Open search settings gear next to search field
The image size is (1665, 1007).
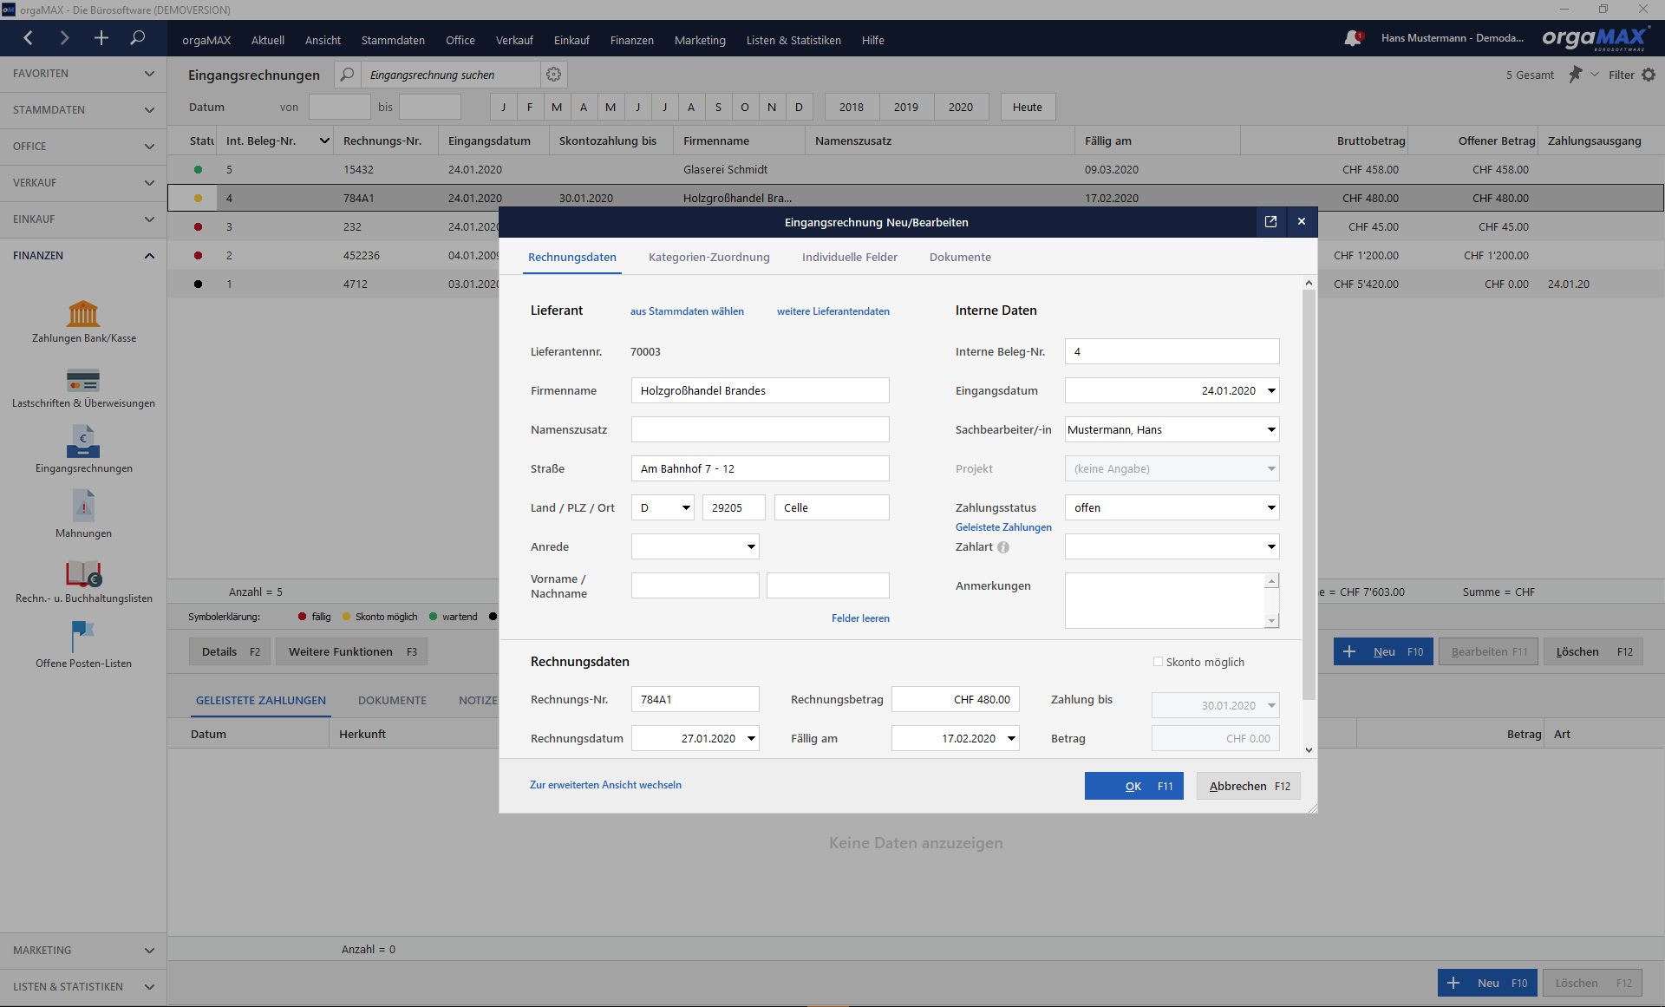coord(554,75)
